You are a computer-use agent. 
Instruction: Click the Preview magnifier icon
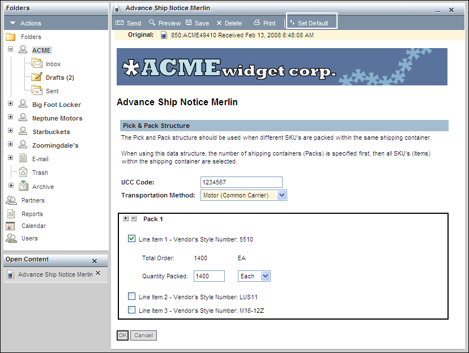(152, 23)
